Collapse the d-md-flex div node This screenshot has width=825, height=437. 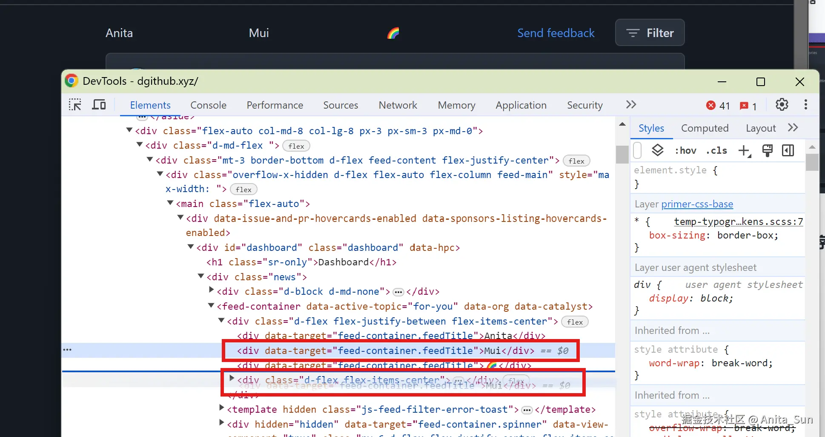[x=140, y=145]
